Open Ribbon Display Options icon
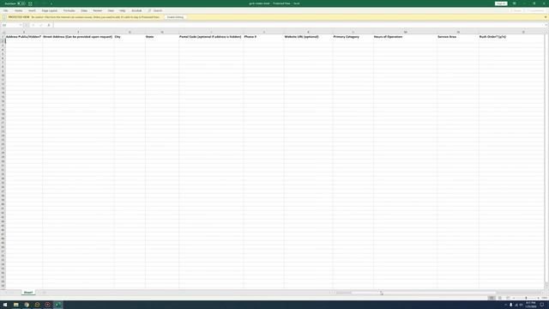The height and width of the screenshot is (309, 549). [x=515, y=3]
